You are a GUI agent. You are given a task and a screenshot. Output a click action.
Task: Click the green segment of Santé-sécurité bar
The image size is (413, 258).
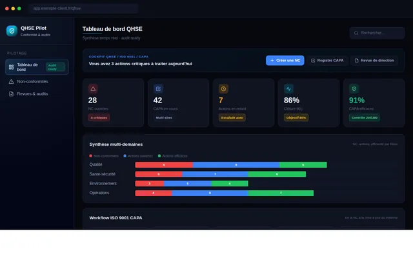pyautogui.click(x=277, y=174)
